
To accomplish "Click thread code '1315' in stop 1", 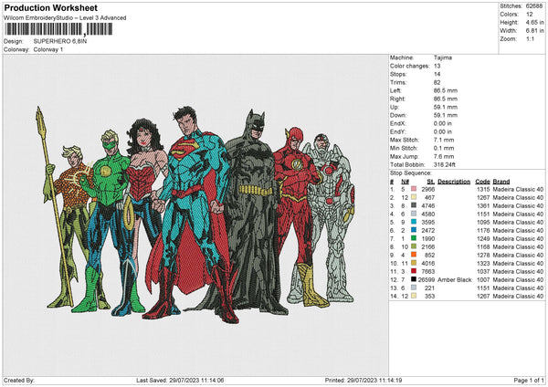I will [483, 189].
